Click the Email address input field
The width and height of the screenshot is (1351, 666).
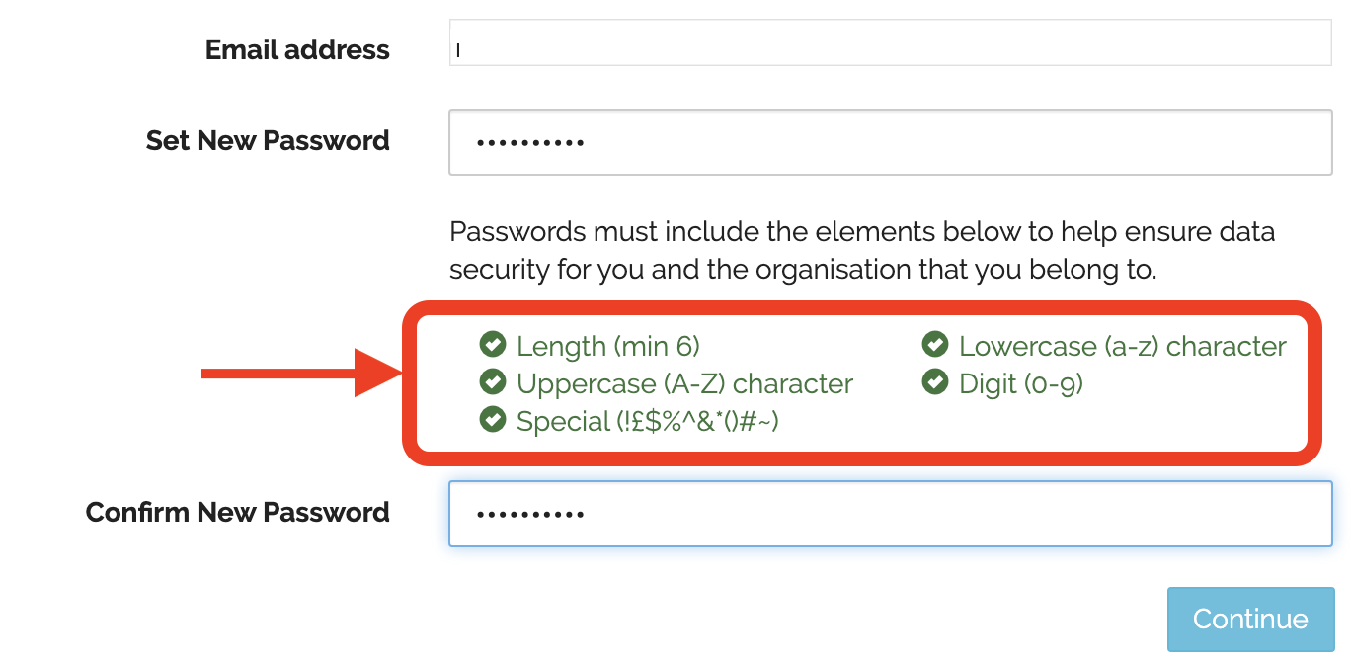click(x=889, y=43)
